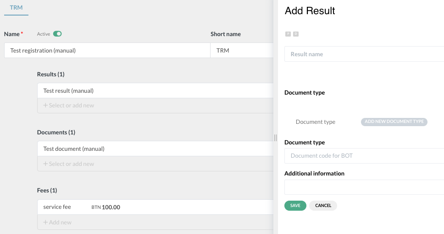Image resolution: width=444 pixels, height=234 pixels.
Task: Open Select or add new under Documents
Action: (x=155, y=164)
